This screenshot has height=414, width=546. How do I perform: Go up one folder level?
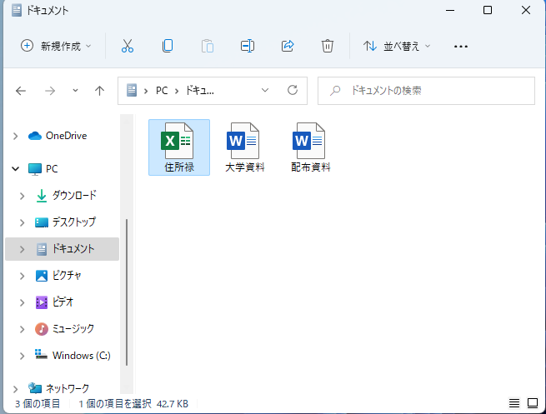99,90
